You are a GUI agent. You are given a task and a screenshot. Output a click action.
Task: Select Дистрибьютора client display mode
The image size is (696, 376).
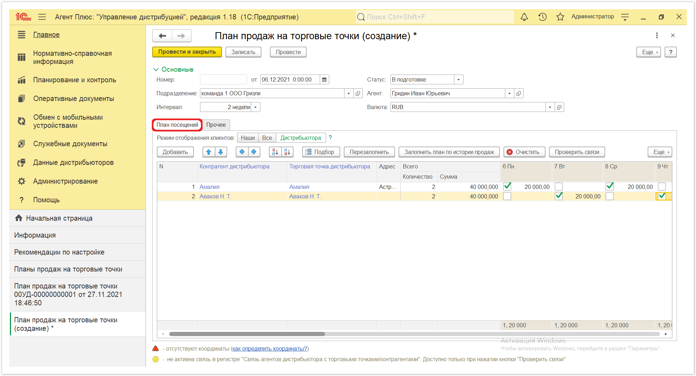pos(301,138)
